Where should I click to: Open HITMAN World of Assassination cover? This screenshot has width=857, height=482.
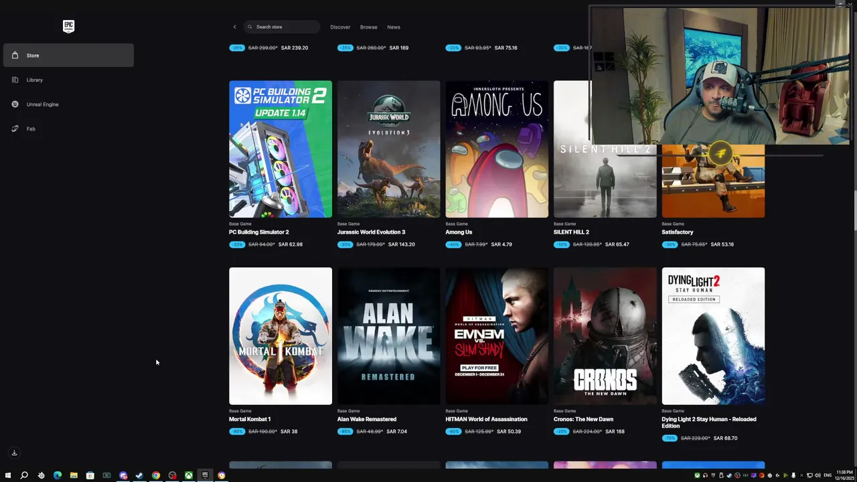497,336
